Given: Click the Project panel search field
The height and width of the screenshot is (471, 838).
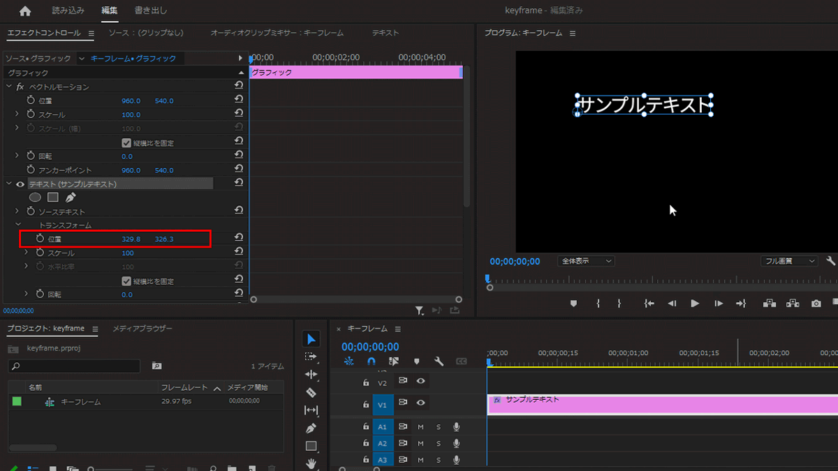Looking at the screenshot, I should [75, 366].
